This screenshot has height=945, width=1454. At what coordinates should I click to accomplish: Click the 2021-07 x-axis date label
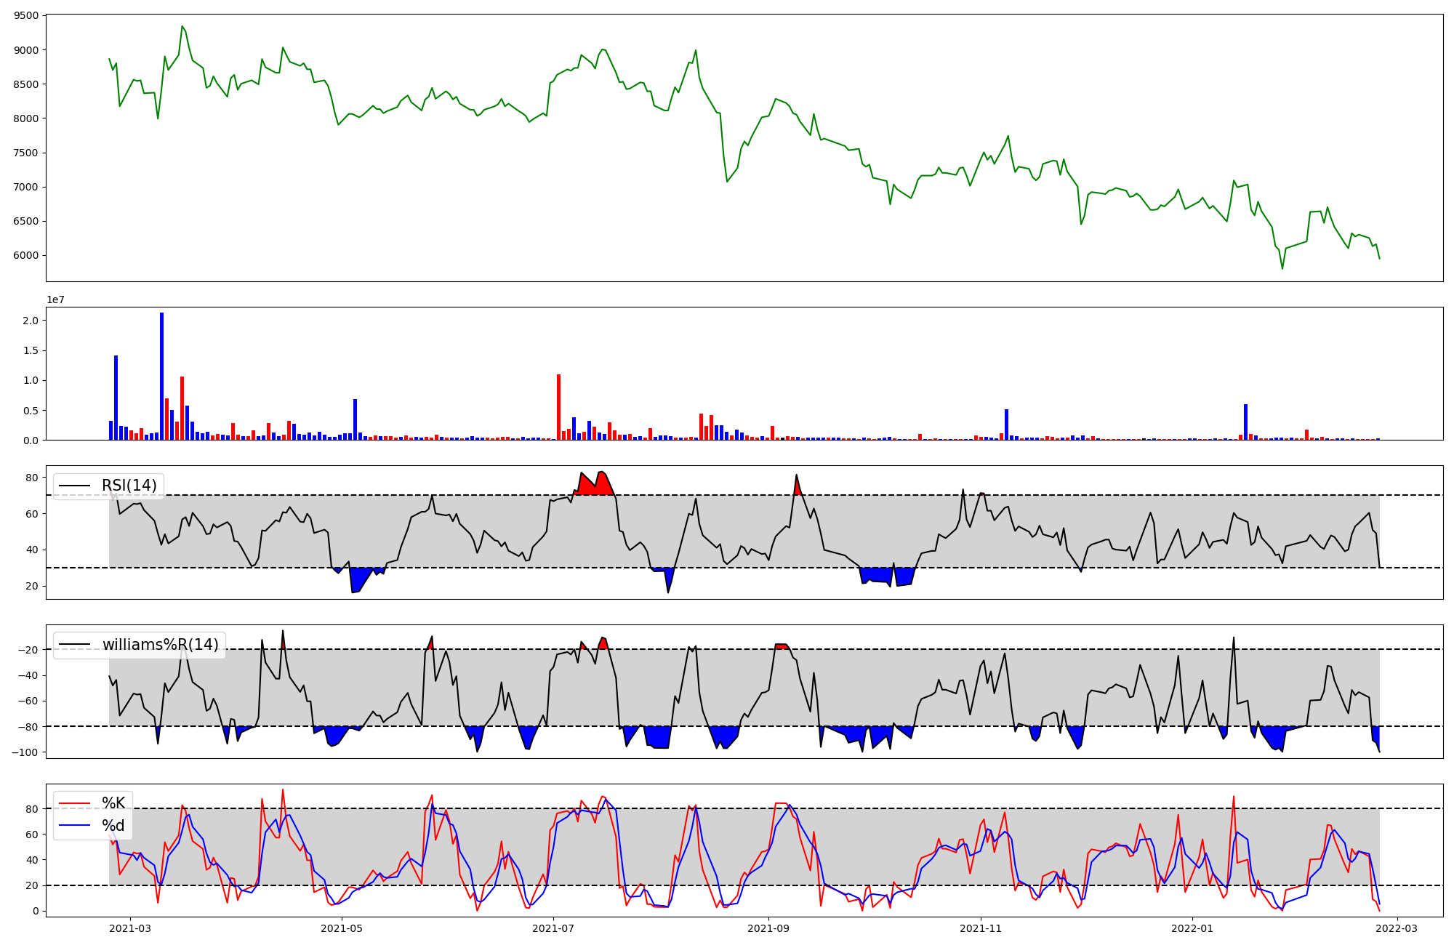pos(553,928)
